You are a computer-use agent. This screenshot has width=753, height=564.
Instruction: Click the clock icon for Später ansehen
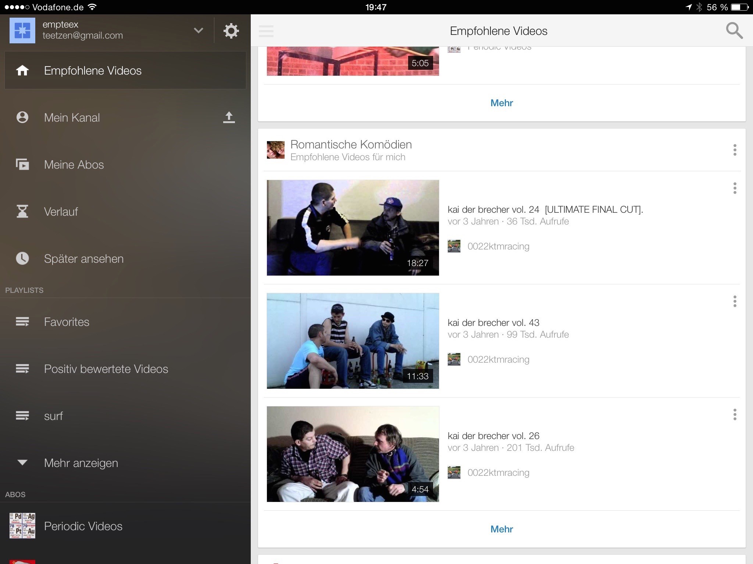22,258
